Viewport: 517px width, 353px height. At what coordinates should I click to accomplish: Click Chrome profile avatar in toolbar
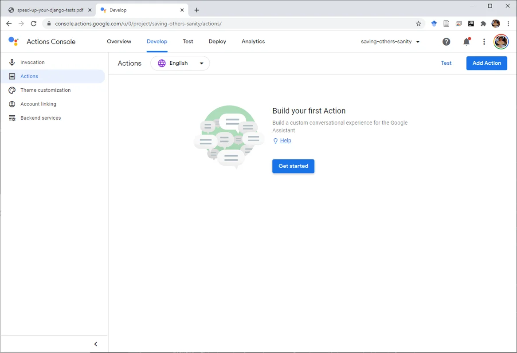click(x=496, y=24)
